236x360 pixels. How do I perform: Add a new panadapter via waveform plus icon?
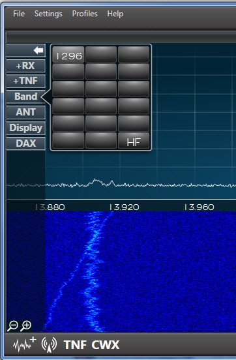pyautogui.click(x=25, y=344)
